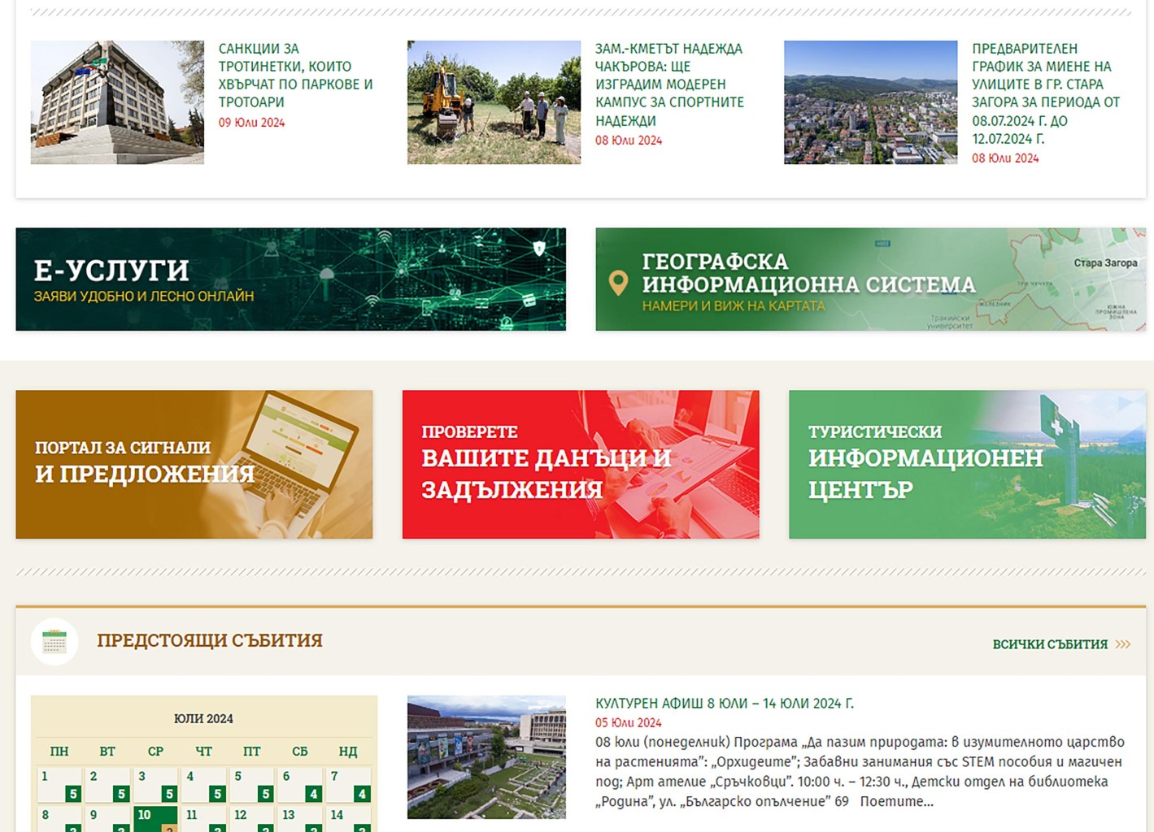Viewport: 1154px width, 832px height.
Task: Open Проверете вашите данъци и задължения banner
Action: tap(581, 464)
